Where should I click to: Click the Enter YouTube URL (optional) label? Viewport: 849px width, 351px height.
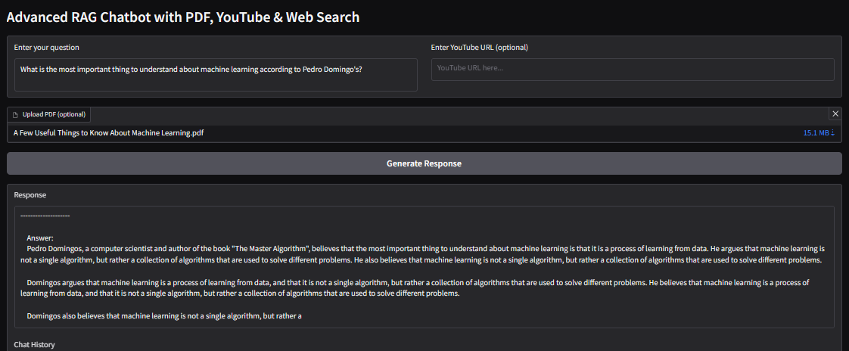point(479,48)
